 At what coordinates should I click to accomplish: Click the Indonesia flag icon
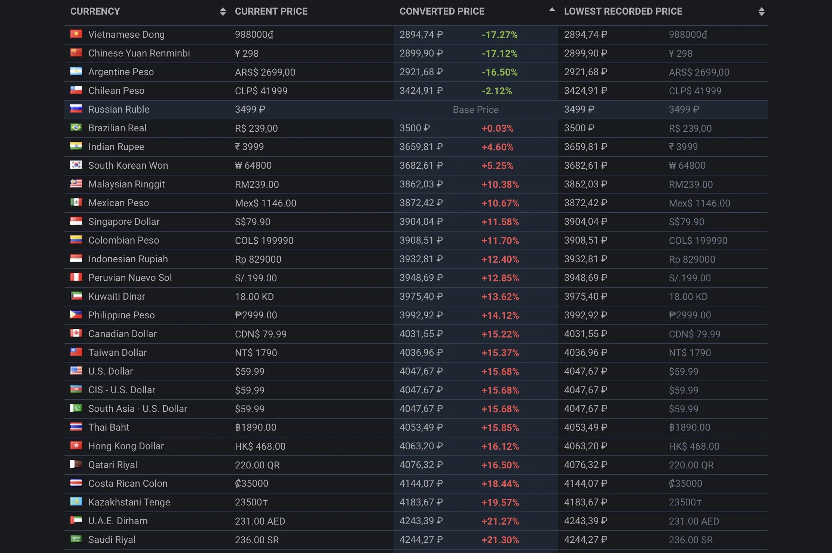[x=76, y=259]
